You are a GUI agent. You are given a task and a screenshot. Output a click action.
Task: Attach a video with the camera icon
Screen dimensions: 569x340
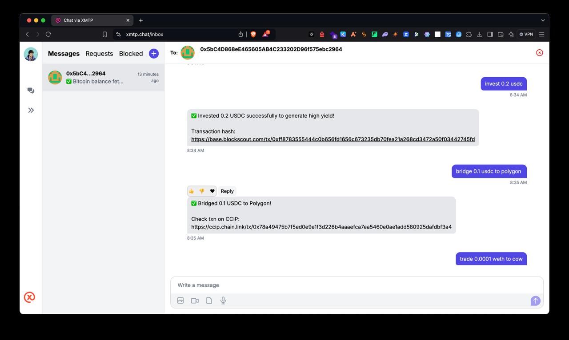[x=195, y=300]
